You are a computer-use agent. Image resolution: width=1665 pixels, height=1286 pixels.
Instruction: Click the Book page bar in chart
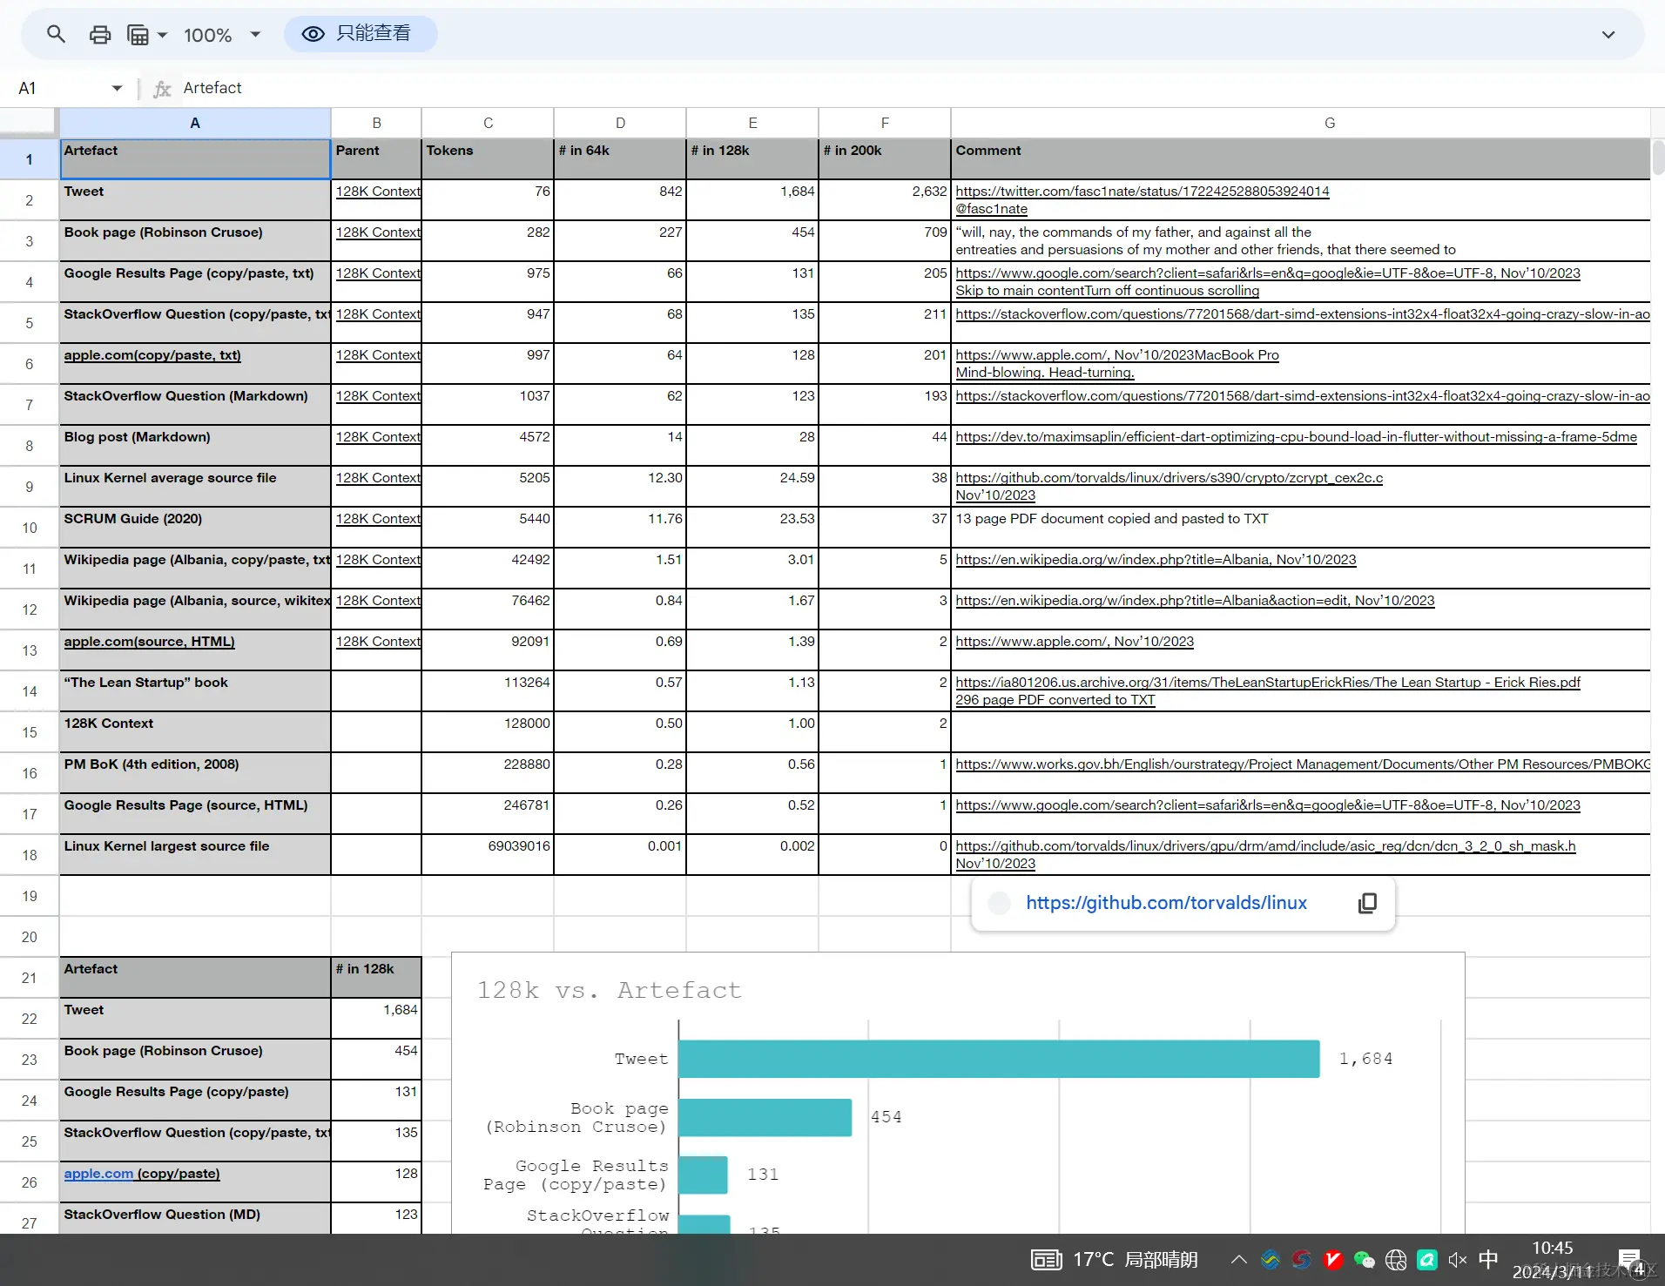[765, 1117]
